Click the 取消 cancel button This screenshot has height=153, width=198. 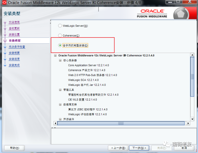click(184, 148)
